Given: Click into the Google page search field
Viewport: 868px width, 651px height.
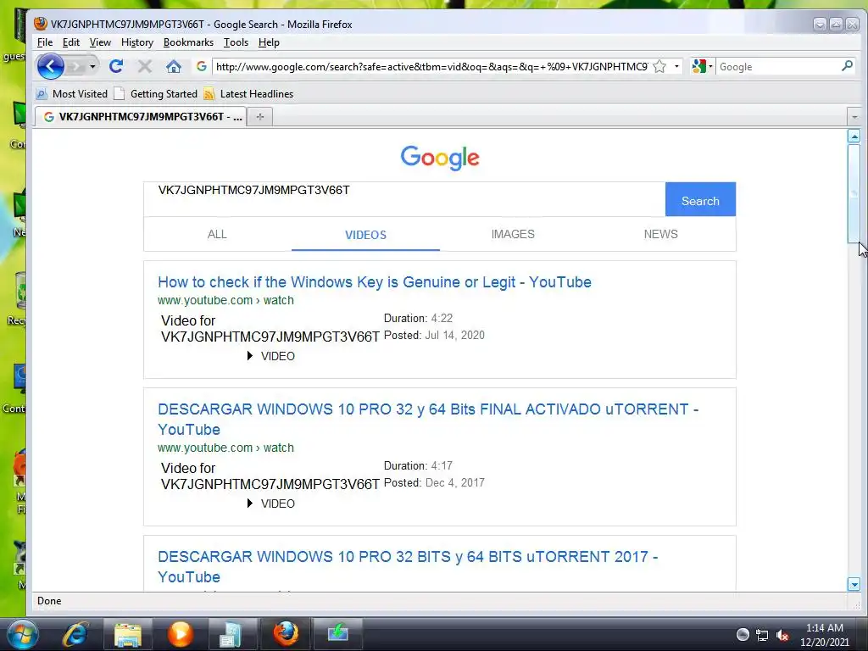Looking at the screenshot, I should point(404,199).
